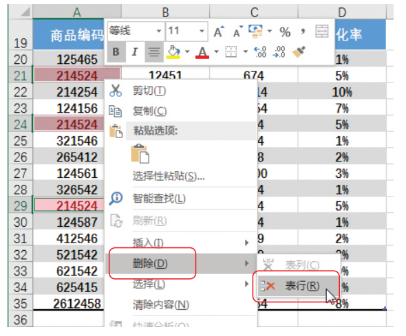The height and width of the screenshot is (336, 406).
Task: Click cell 674 in column C
Action: point(254,74)
